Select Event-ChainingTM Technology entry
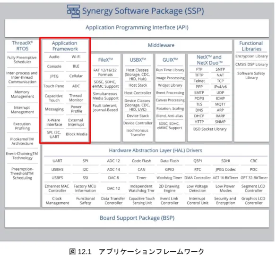Viewport: 276px width, 256px height. (x=22, y=156)
